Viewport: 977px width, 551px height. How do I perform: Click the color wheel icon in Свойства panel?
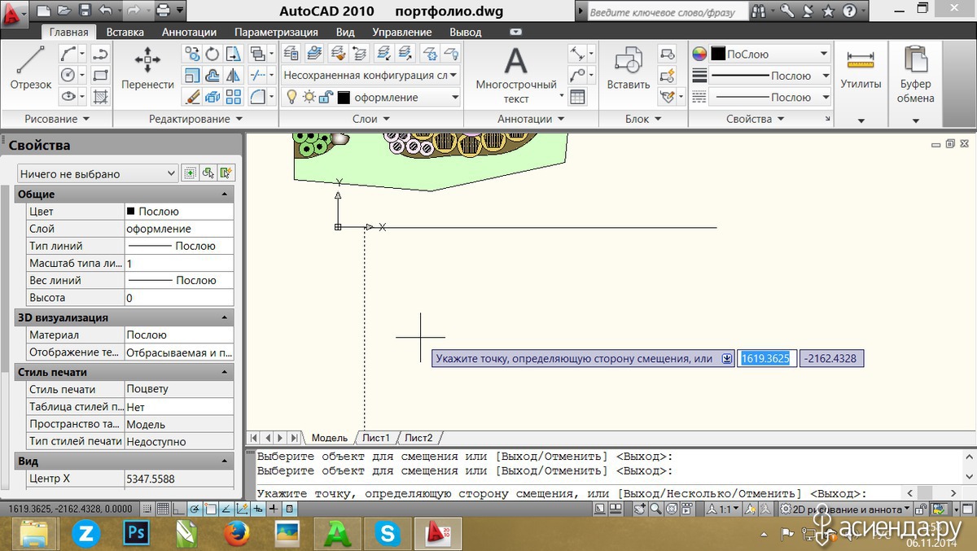(x=699, y=55)
